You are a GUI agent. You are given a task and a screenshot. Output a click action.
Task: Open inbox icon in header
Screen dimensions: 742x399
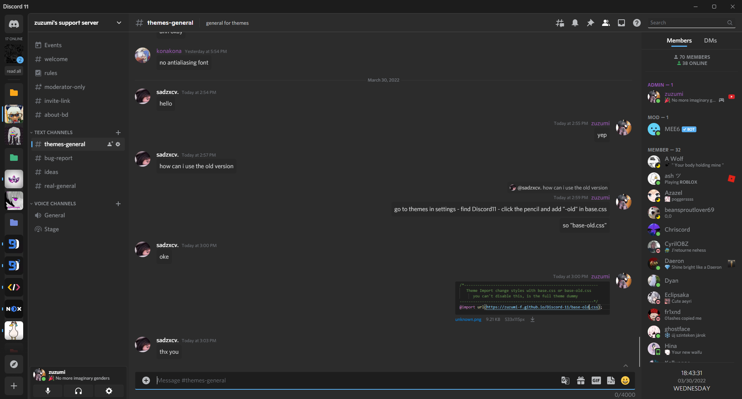click(x=621, y=23)
